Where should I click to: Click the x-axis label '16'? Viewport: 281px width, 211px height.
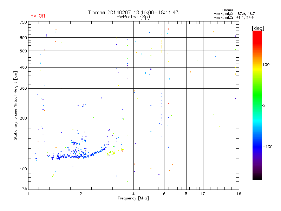coord(239,194)
